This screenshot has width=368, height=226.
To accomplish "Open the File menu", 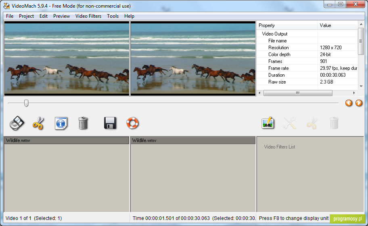I will point(10,16).
